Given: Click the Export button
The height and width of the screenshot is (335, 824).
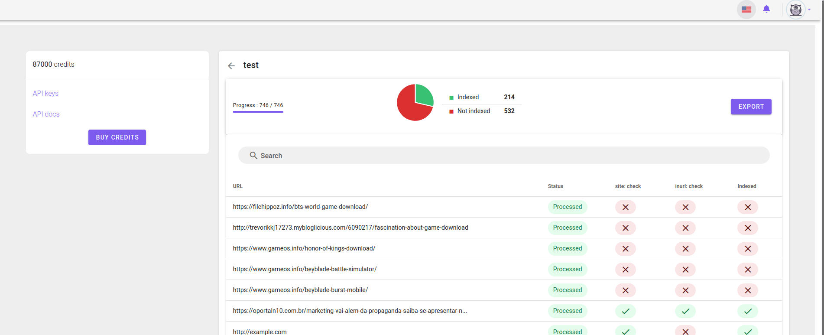Looking at the screenshot, I should (751, 107).
